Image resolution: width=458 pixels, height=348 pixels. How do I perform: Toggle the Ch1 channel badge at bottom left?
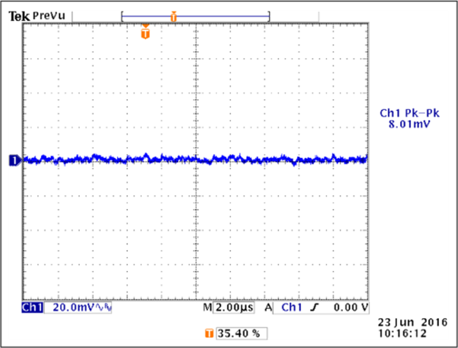click(x=32, y=307)
